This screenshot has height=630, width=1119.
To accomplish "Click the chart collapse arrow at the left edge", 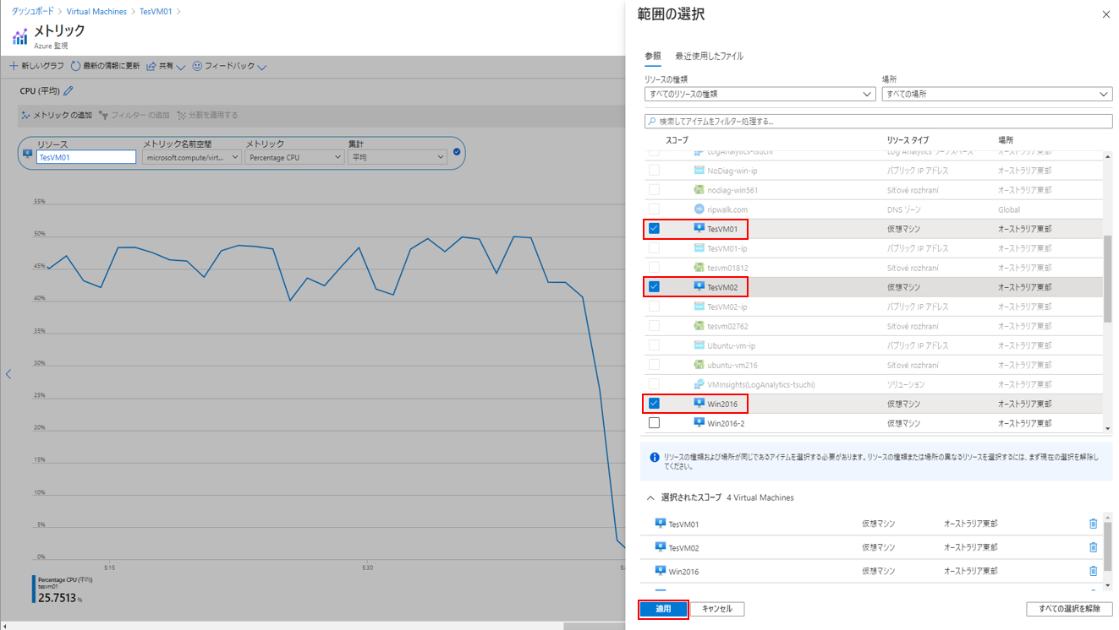I will pyautogui.click(x=8, y=373).
